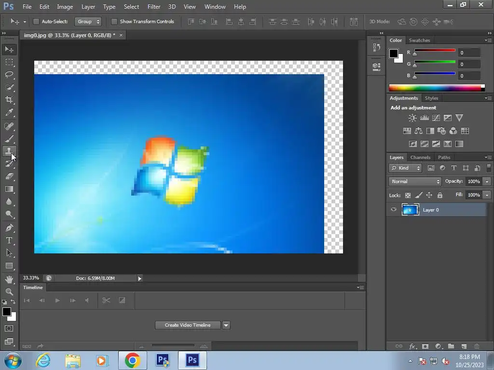Switch to the Channels tab
494x370 pixels.
[420, 158]
